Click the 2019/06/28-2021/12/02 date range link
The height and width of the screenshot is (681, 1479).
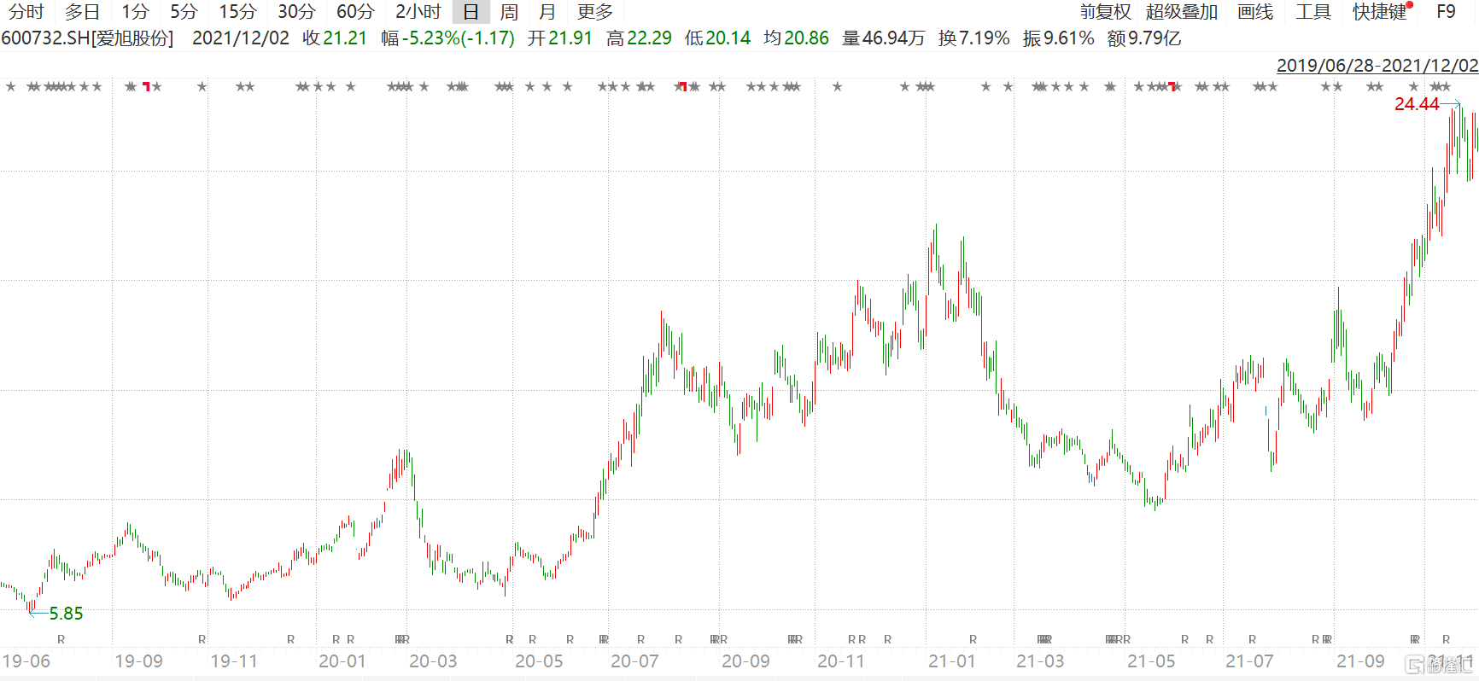pos(1377,66)
